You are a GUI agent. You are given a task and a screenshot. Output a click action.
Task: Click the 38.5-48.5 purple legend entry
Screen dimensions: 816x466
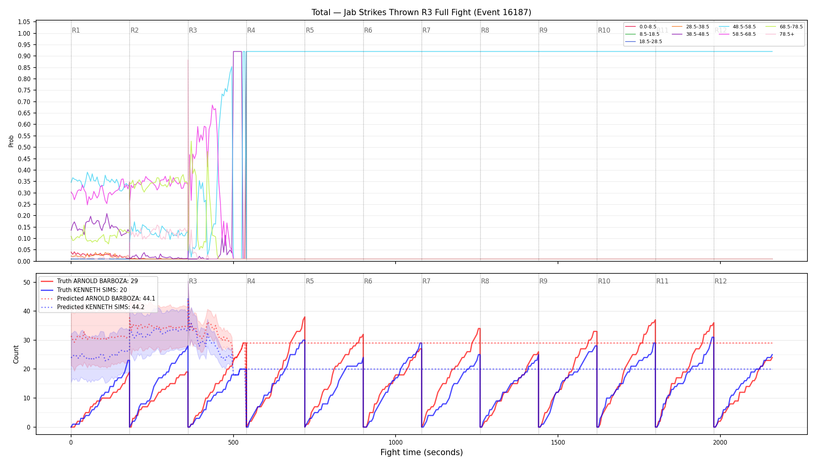pos(690,34)
